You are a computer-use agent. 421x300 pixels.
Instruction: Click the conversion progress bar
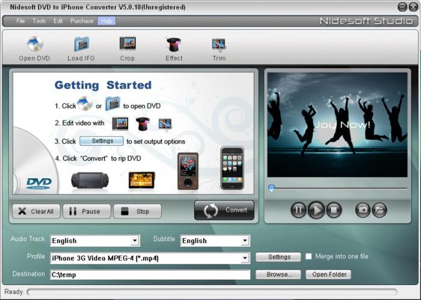(x=212, y=292)
